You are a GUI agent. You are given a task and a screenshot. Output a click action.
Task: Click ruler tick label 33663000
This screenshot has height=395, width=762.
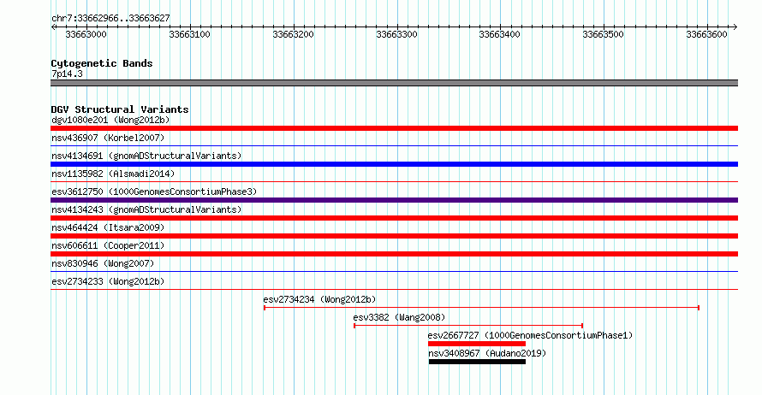click(x=86, y=34)
